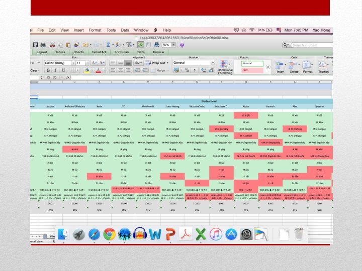
Task: Click the Cut scissors icon
Action: 53,45
